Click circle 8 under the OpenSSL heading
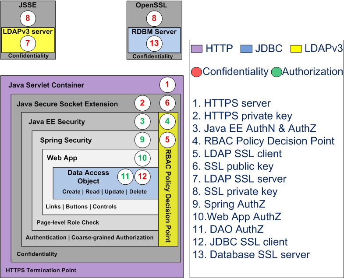 (154, 18)
